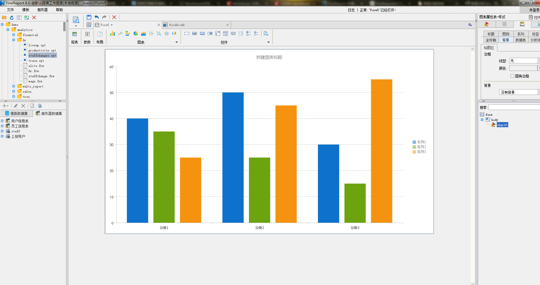Image resolution: width=540 pixels, height=285 pixels.
Task: Open the 服务器 menu
Action: [42, 10]
